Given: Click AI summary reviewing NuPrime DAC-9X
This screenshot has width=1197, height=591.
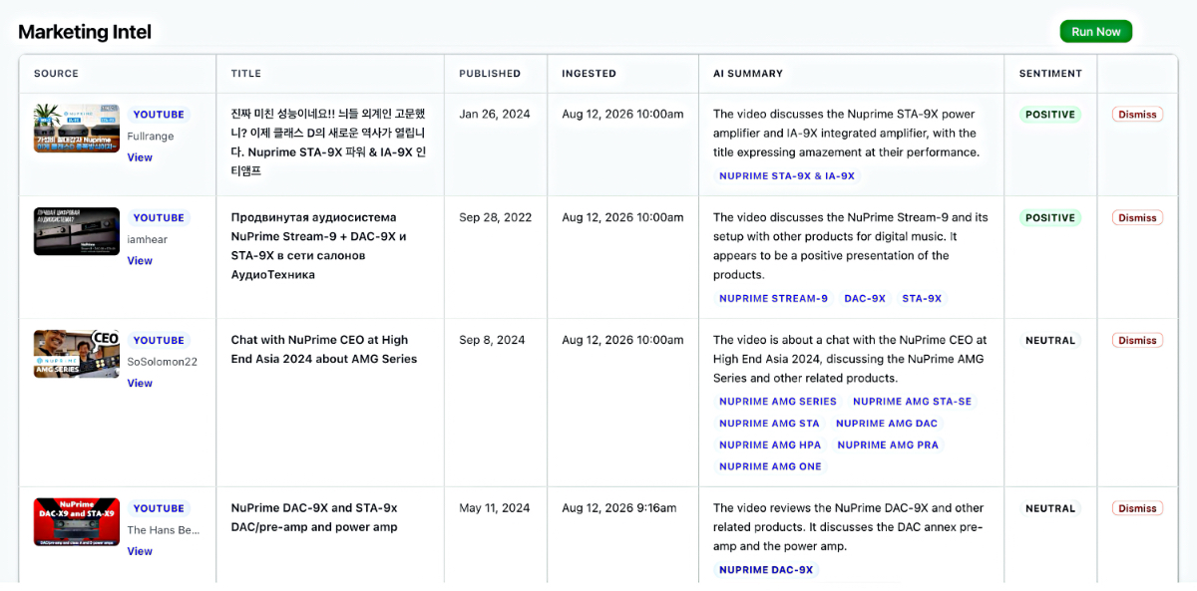Looking at the screenshot, I should (849, 528).
